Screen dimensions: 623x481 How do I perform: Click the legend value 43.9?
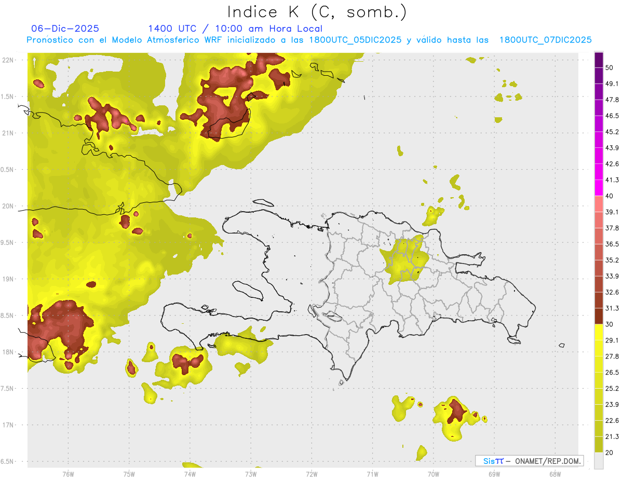click(612, 148)
